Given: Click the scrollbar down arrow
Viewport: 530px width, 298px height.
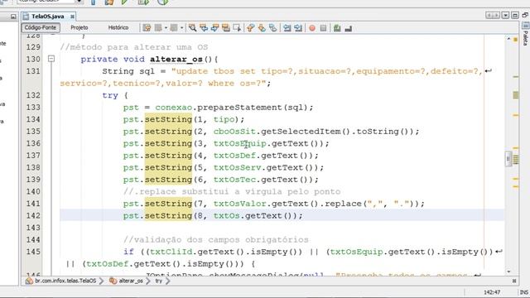Looking at the screenshot, I should pos(508,272).
